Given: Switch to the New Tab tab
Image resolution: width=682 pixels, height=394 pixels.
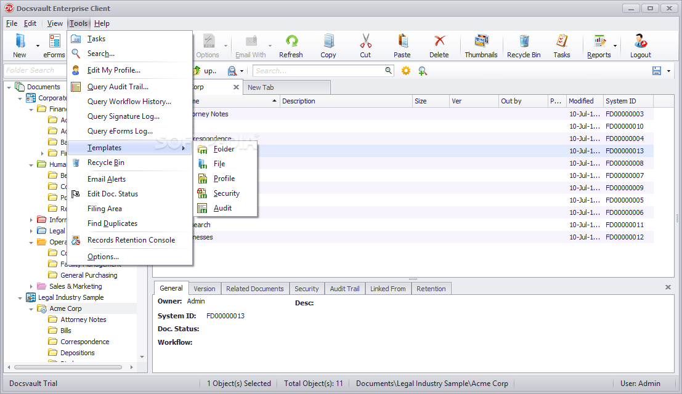Looking at the screenshot, I should (x=286, y=87).
